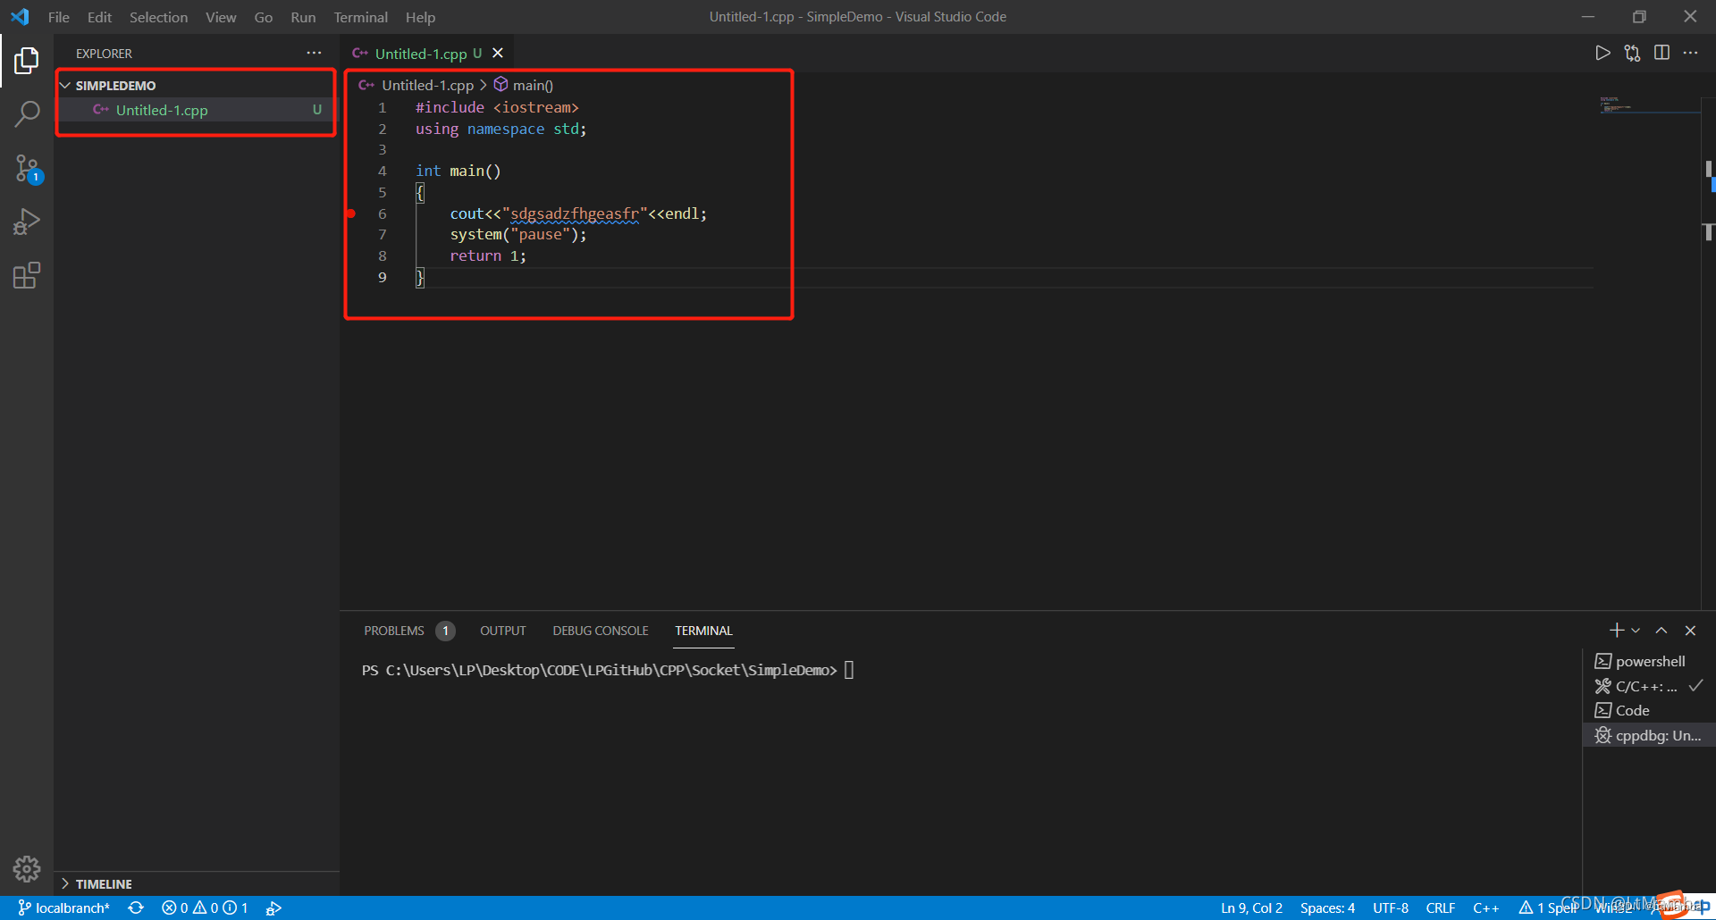Screen dimensions: 1716x920
Task: Collapse the SIMPLEDEMO folder
Action: click(195, 85)
